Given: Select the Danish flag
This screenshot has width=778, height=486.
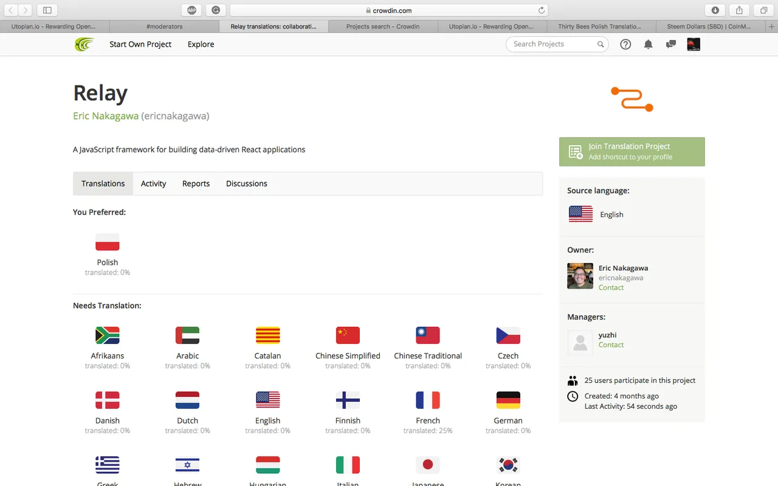Looking at the screenshot, I should (108, 400).
